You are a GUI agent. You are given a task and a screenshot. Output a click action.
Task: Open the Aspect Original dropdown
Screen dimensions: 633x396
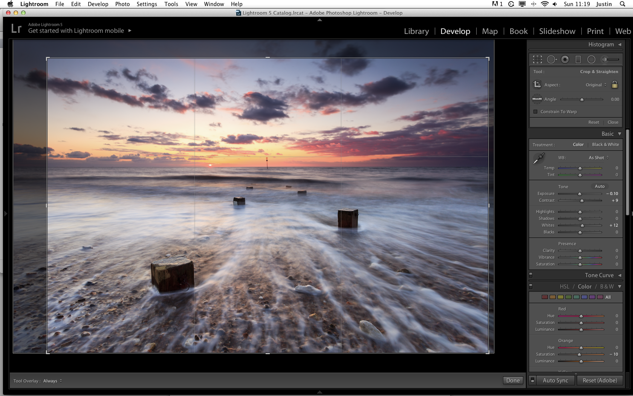(x=595, y=84)
